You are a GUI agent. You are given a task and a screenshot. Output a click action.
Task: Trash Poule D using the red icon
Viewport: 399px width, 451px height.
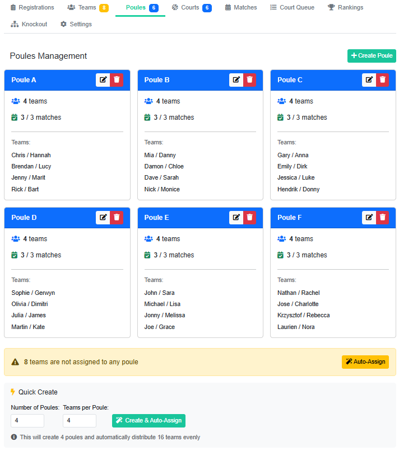click(x=117, y=218)
